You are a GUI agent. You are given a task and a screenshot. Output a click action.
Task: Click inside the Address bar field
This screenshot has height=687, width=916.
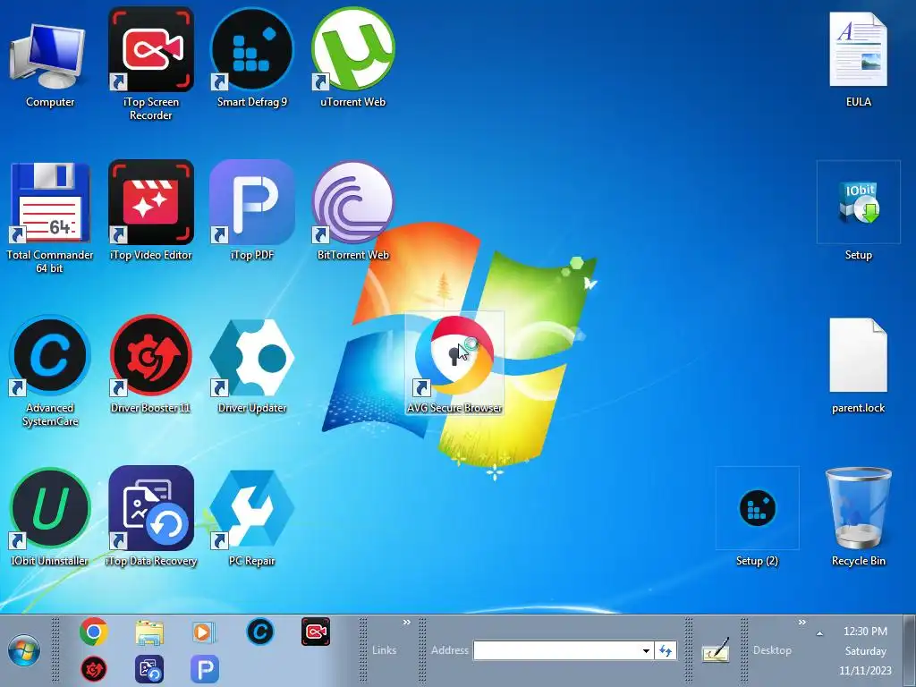(556, 650)
